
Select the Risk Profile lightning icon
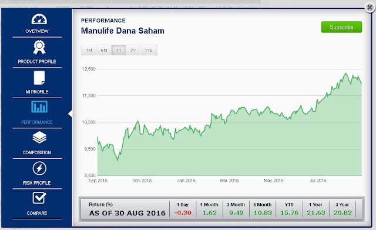pos(39,168)
